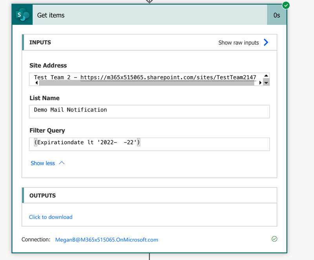Click the left arrow of Site Address scrollbar

pyautogui.click(x=37, y=83)
